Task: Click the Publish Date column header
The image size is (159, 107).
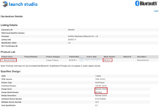Action: tap(74, 57)
